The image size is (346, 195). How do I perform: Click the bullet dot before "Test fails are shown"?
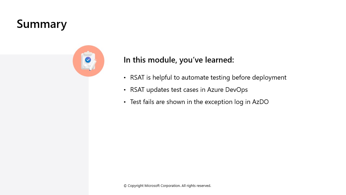click(x=125, y=102)
